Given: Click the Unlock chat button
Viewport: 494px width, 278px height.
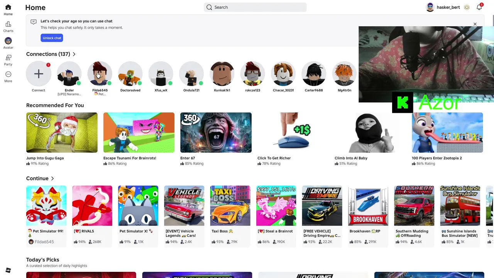Looking at the screenshot, I should coord(52,38).
